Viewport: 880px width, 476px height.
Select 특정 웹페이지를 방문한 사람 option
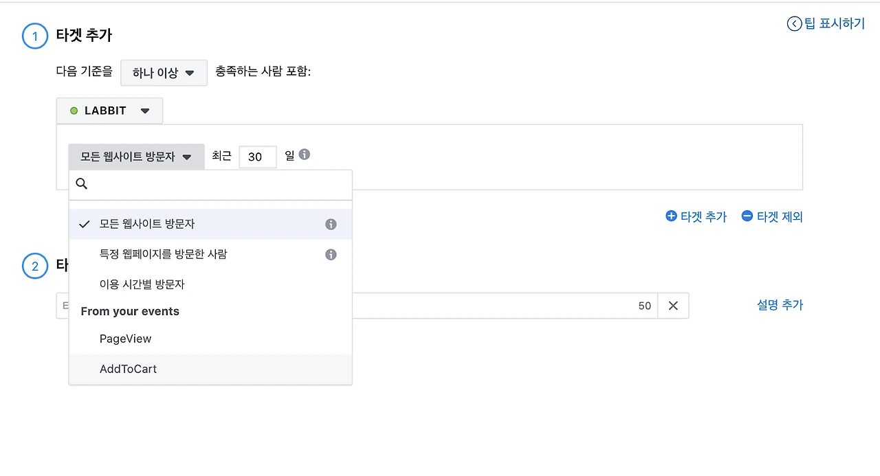(163, 254)
